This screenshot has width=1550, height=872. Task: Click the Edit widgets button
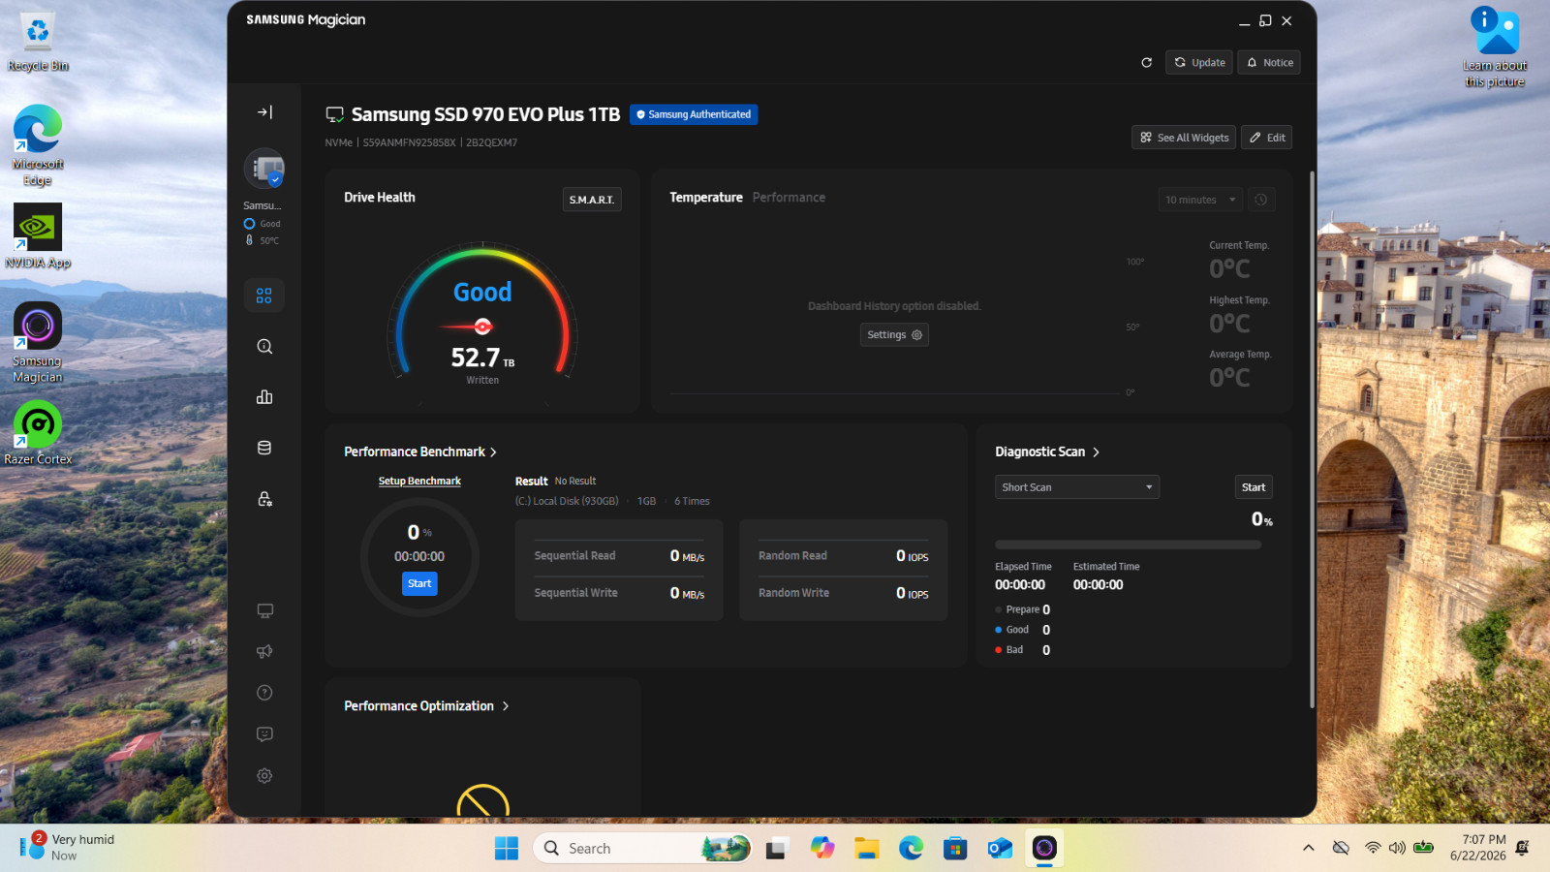click(1267, 138)
